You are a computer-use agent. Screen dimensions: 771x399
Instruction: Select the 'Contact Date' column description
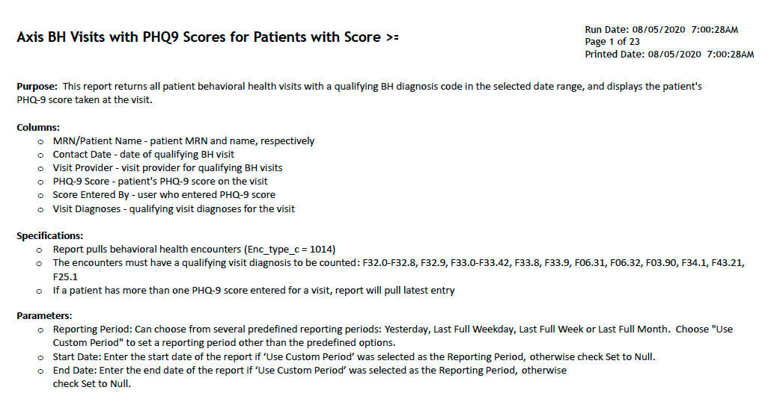click(144, 155)
